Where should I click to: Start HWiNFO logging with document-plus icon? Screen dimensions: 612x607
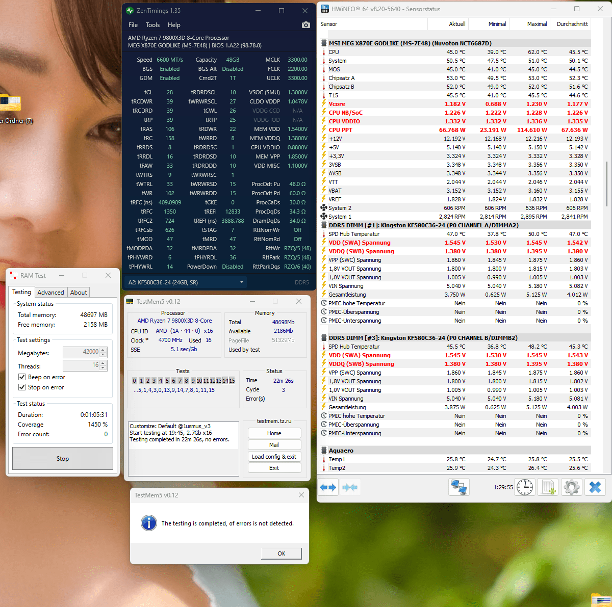click(548, 487)
